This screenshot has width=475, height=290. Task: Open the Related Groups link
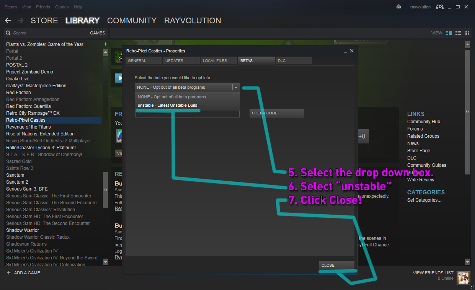pos(423,136)
